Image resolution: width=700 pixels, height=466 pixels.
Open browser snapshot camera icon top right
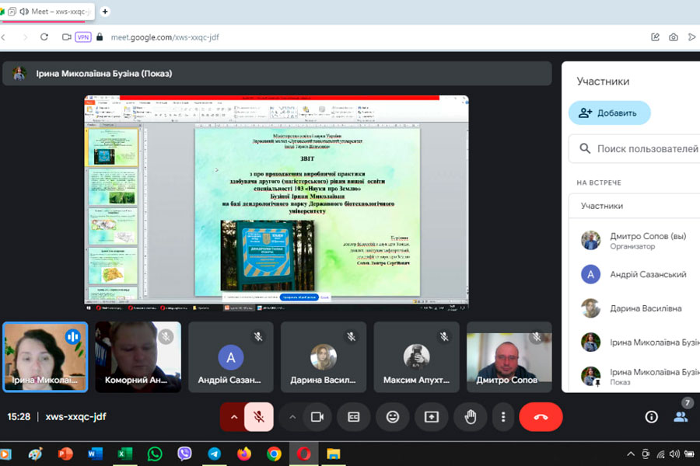[674, 37]
